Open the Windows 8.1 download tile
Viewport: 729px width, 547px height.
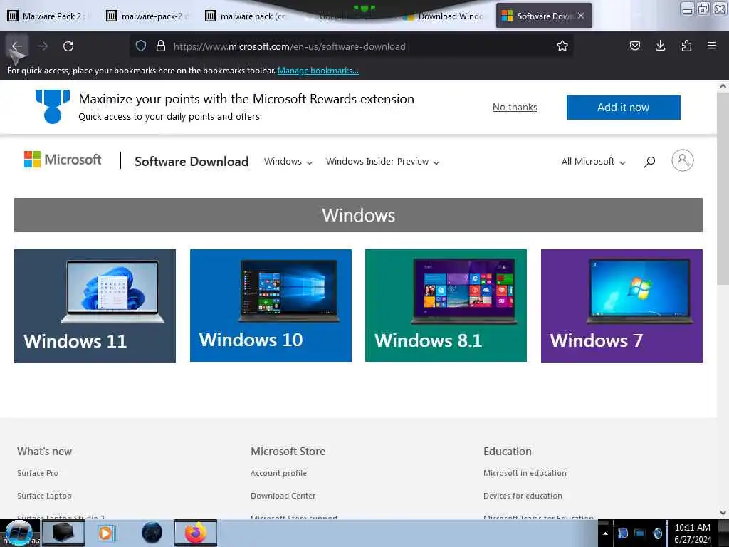click(446, 306)
